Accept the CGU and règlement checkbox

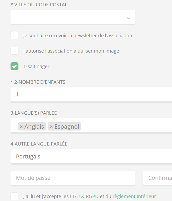click(x=14, y=196)
